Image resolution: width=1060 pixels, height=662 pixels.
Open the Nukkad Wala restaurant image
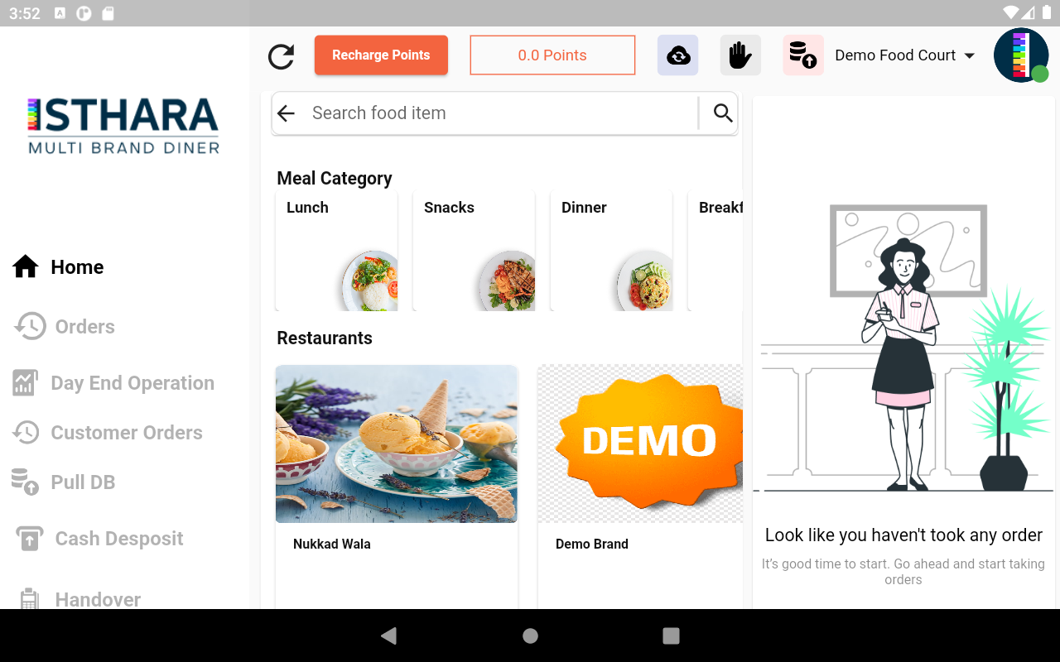pyautogui.click(x=397, y=444)
